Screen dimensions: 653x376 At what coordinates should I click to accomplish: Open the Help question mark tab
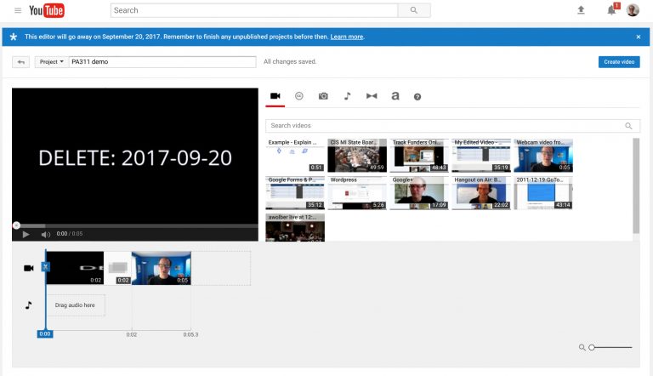tap(417, 97)
